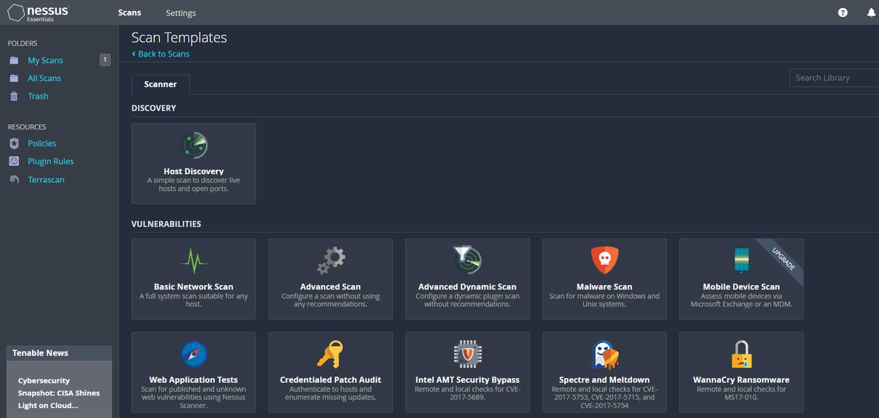Open the Terrascan resource link
Image resolution: width=879 pixels, height=418 pixels.
[46, 180]
